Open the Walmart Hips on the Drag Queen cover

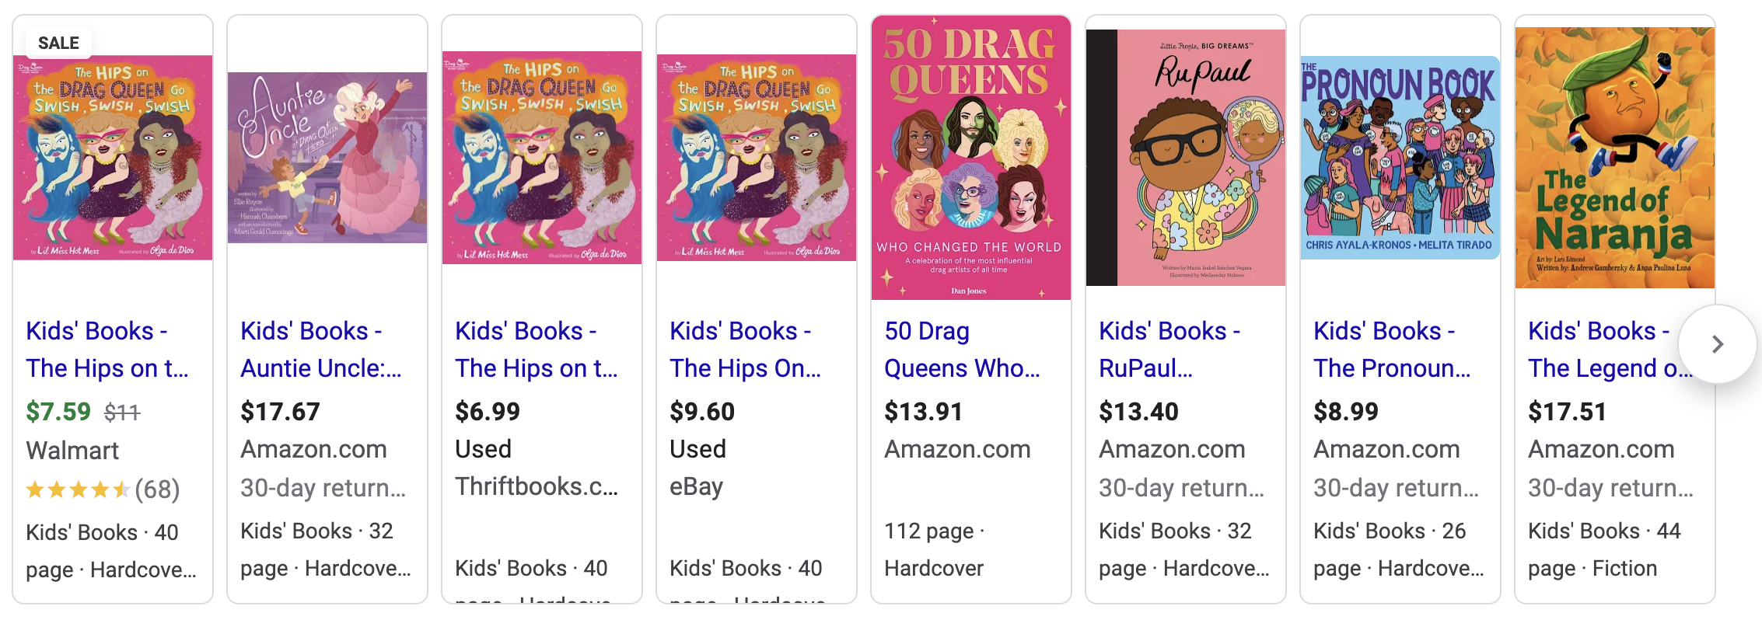point(113,158)
